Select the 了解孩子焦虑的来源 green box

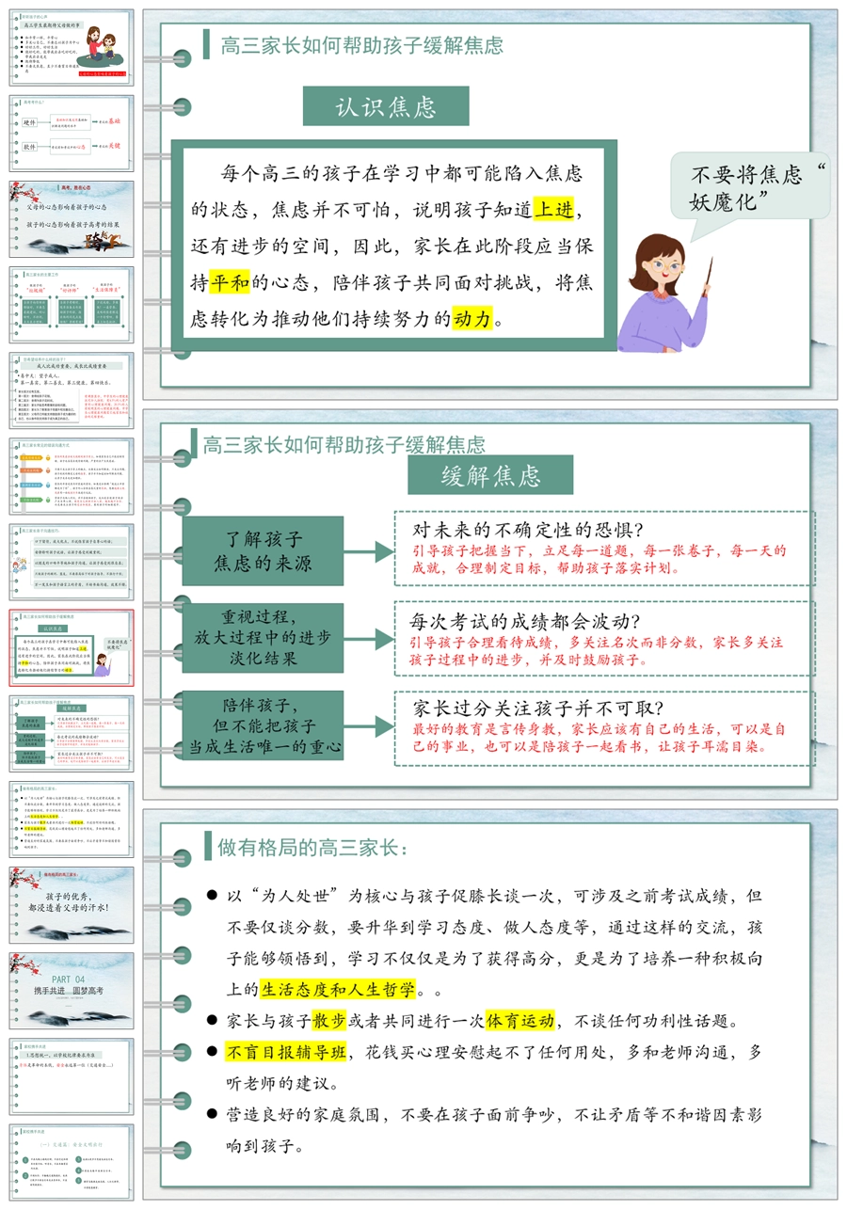263,552
